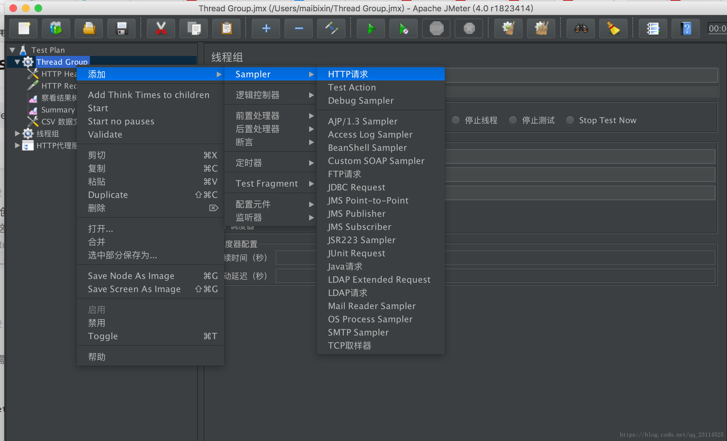The image size is (727, 441).
Task: Click the HTTP代理 server icon in tree
Action: tap(28, 145)
